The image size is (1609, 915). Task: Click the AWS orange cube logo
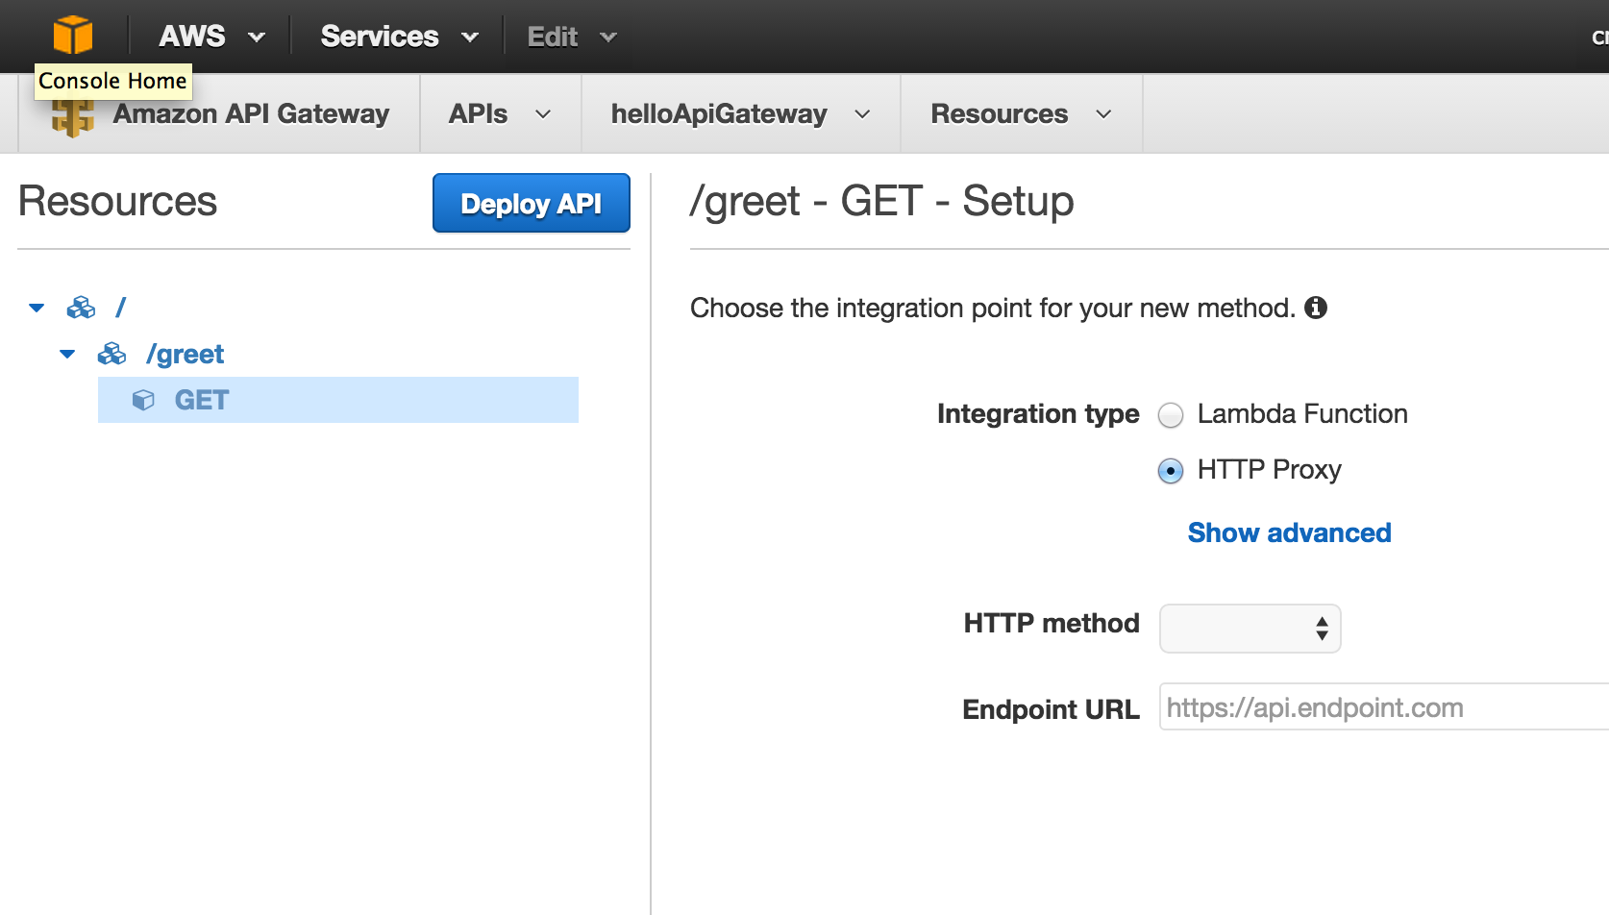pyautogui.click(x=73, y=36)
